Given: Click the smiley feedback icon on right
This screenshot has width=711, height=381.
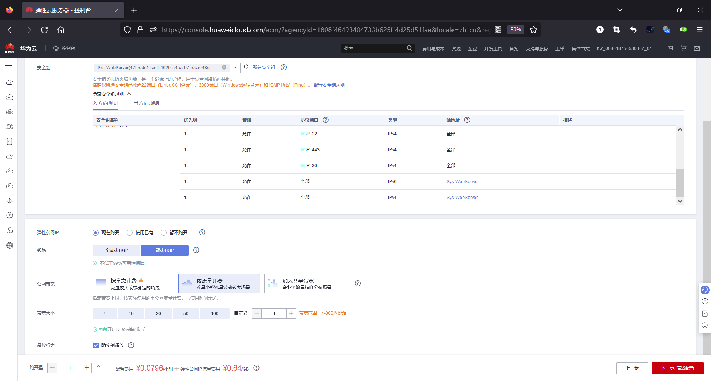Looking at the screenshot, I should pyautogui.click(x=705, y=326).
